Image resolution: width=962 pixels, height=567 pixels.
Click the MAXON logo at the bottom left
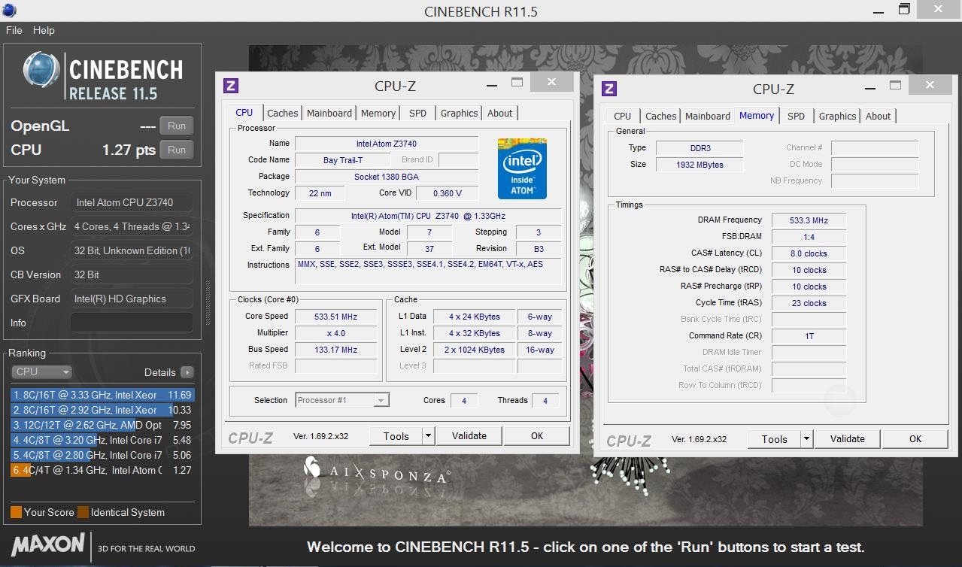click(48, 544)
